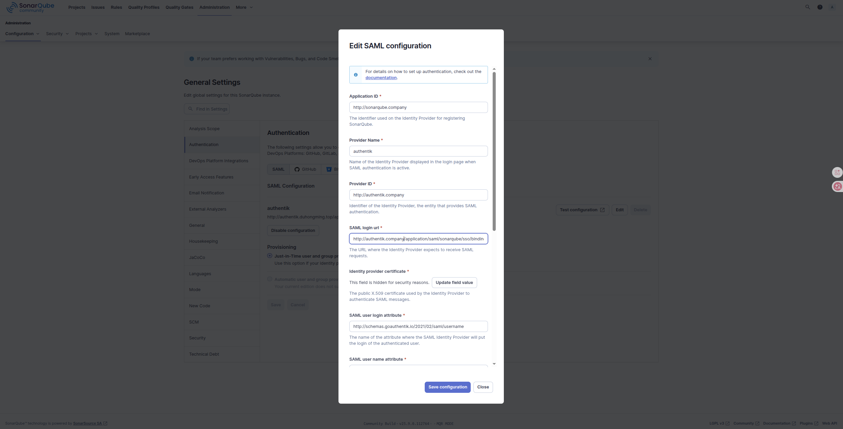
Task: Click the dialog's vertical scrollbar thumb
Action: pyautogui.click(x=494, y=150)
